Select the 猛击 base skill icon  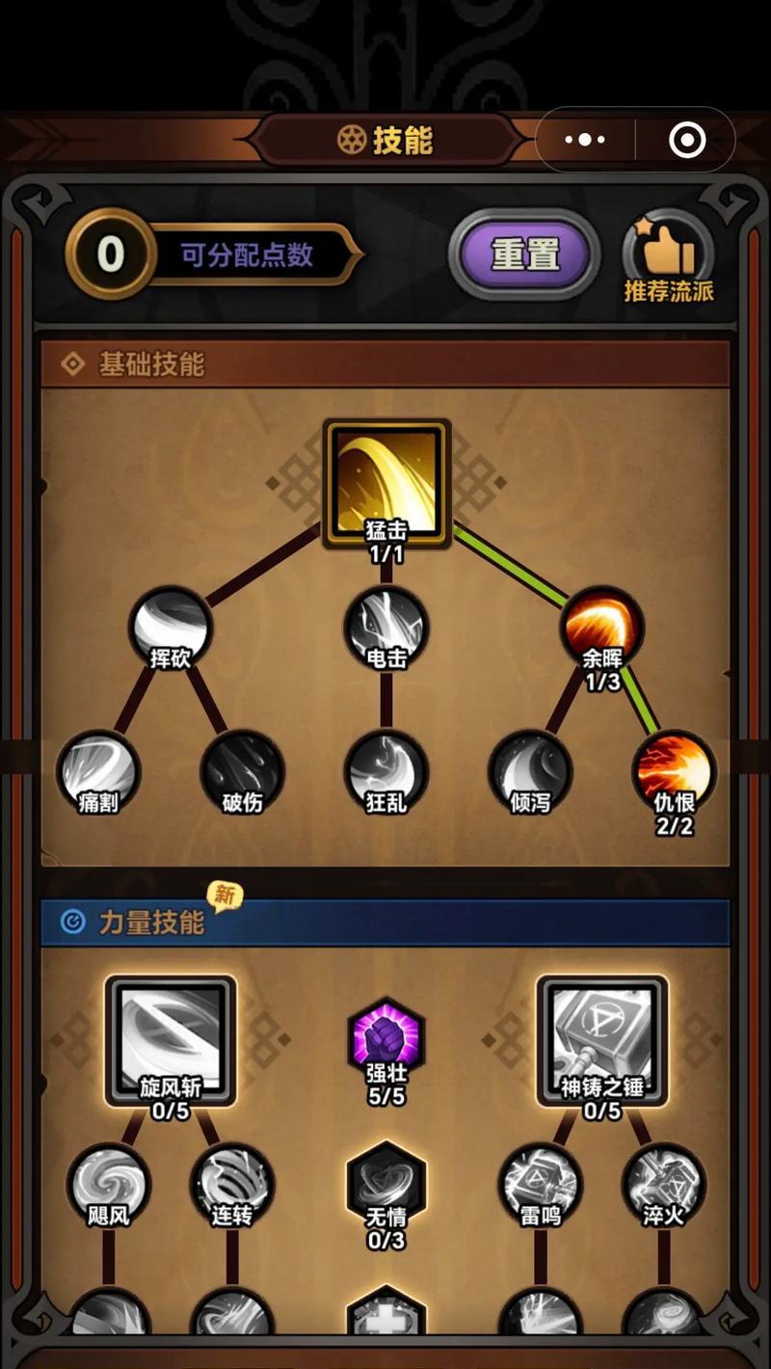pyautogui.click(x=386, y=482)
